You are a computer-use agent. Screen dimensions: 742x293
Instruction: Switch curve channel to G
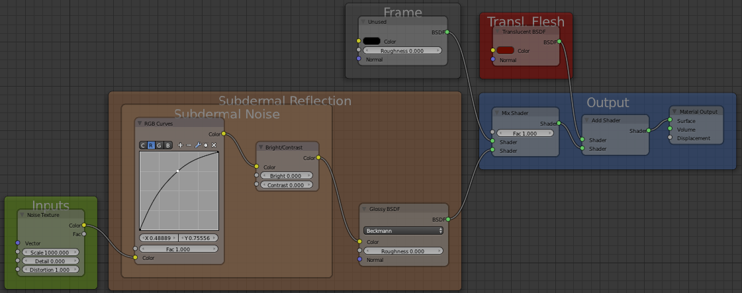click(x=160, y=145)
